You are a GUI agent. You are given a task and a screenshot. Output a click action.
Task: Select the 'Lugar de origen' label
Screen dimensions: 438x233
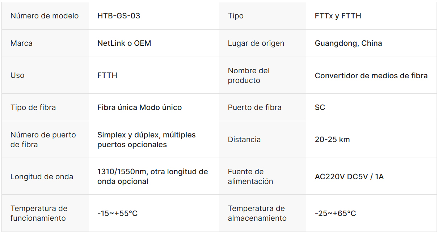coord(256,43)
